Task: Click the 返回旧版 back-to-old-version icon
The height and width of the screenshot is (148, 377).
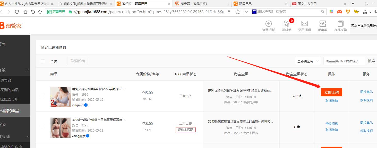Action: coord(269,26)
